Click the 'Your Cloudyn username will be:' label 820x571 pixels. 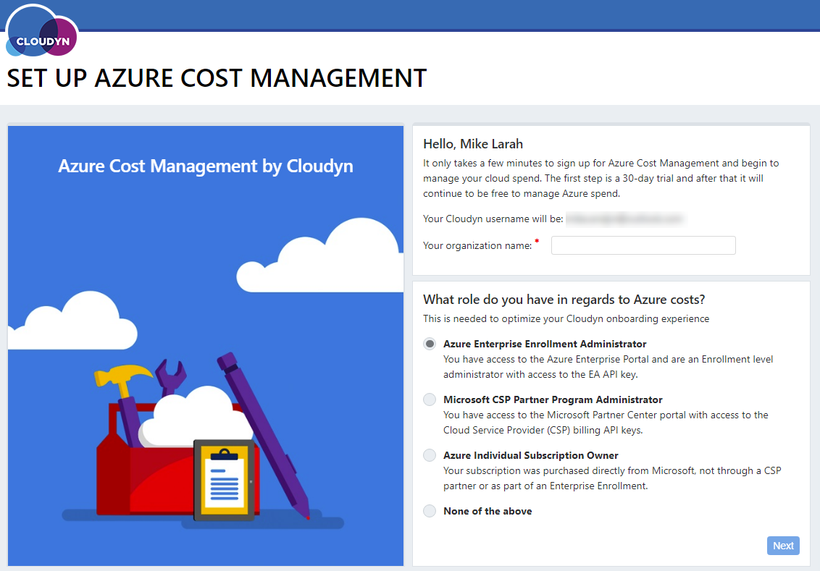click(493, 219)
